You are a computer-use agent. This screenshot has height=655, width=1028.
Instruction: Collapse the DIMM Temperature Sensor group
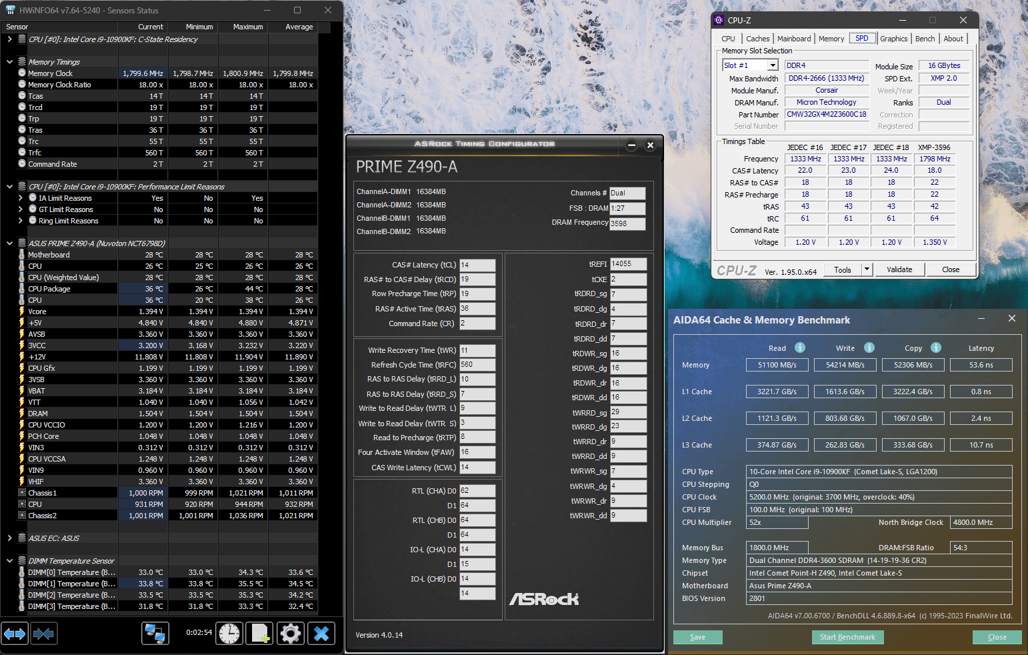click(9, 561)
